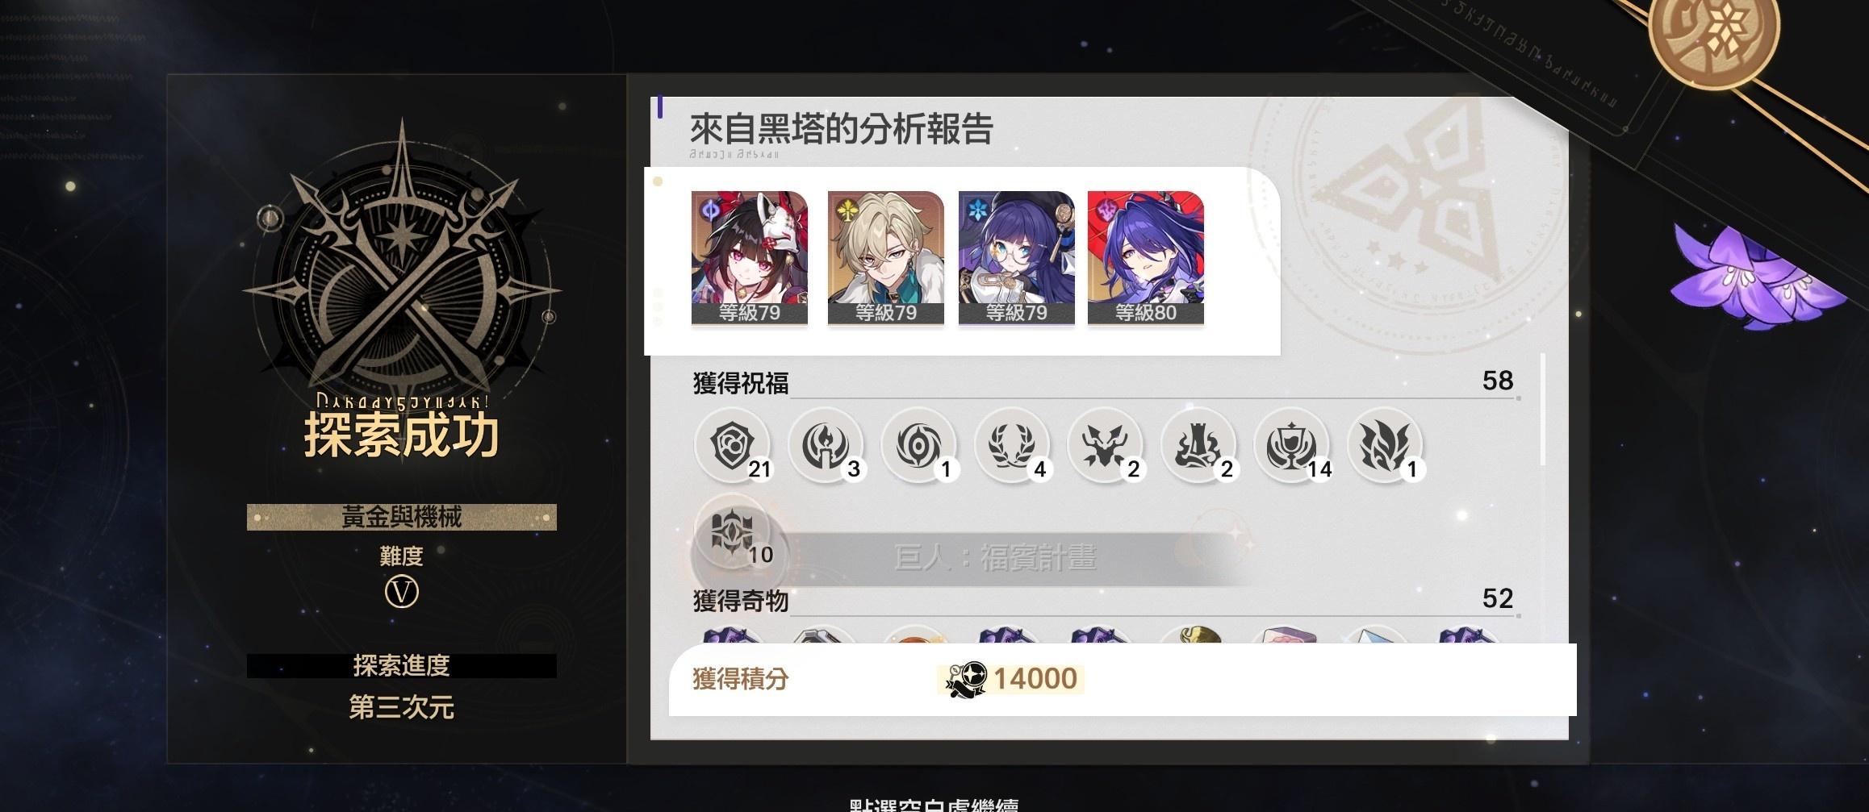
Task: Click the path resonance icon with 10
Action: tap(733, 532)
